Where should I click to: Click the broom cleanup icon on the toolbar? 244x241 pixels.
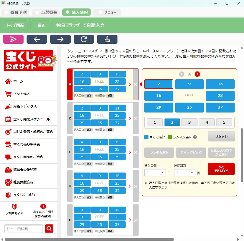click(x=107, y=39)
